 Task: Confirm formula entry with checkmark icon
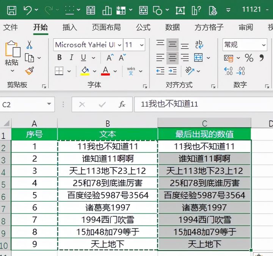click(x=102, y=105)
